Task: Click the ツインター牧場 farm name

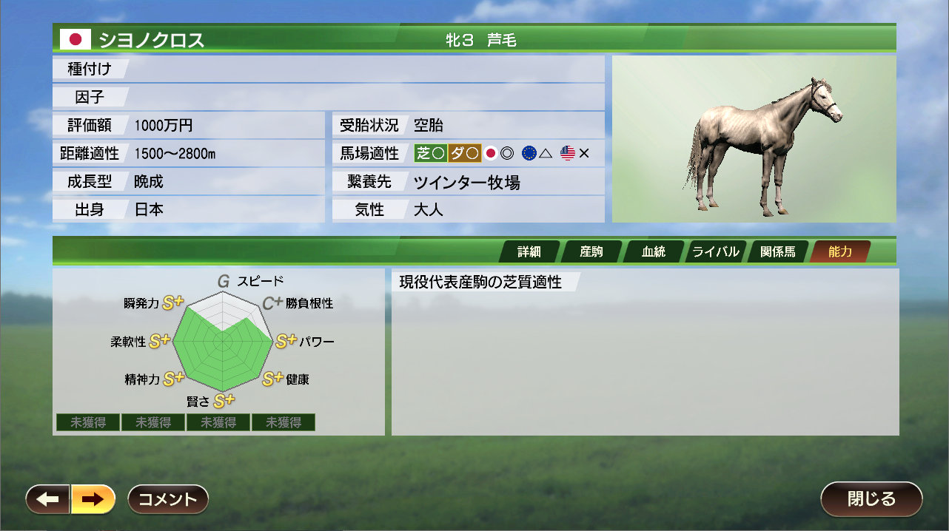Action: coord(467,182)
